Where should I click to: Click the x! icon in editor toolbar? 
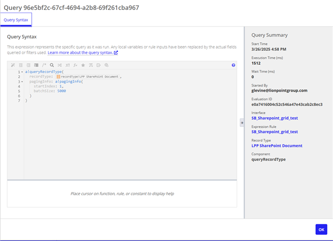point(68,65)
